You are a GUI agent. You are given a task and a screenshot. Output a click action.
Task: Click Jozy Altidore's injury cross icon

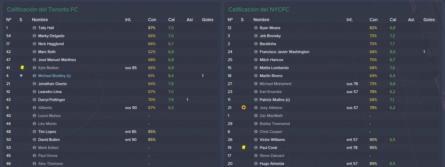pyautogui.click(x=243, y=108)
